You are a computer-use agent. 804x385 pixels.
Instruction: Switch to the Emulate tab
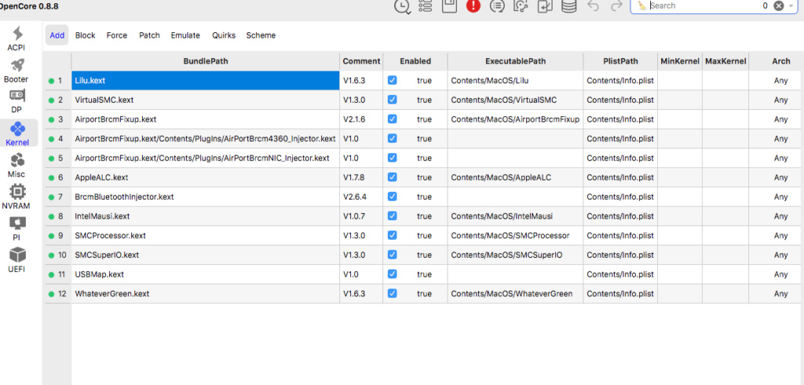tap(185, 35)
